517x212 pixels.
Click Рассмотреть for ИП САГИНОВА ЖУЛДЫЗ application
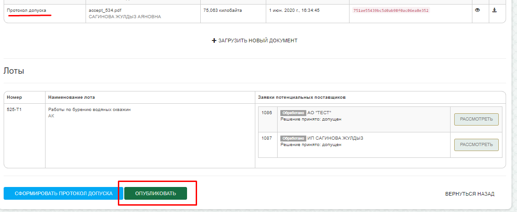pyautogui.click(x=476, y=145)
